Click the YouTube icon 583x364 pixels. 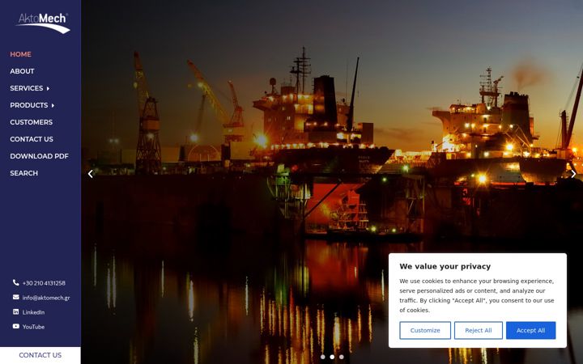point(15,326)
